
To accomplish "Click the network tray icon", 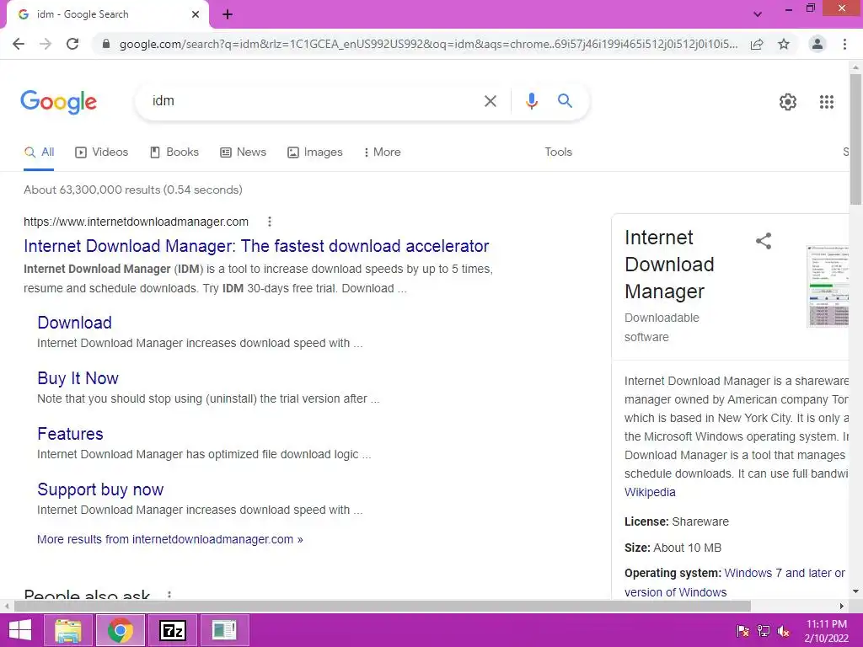I will coord(764,631).
